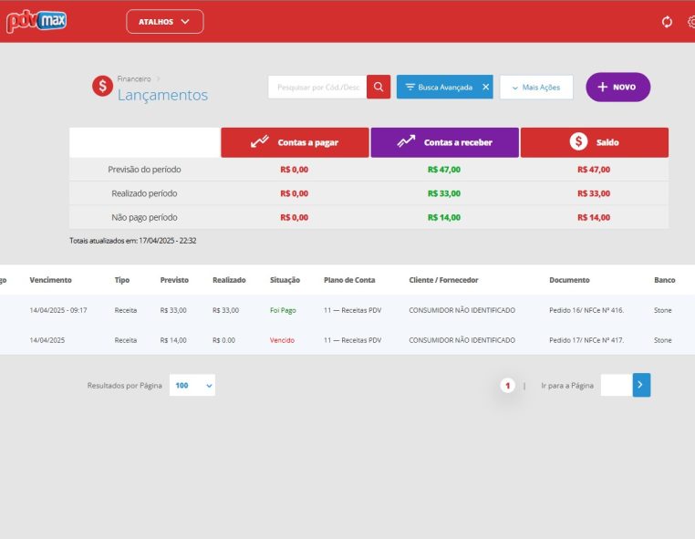This screenshot has width=695, height=539.
Task: Focus the Pesquisar por Cód./Desc search field
Action: coord(317,87)
